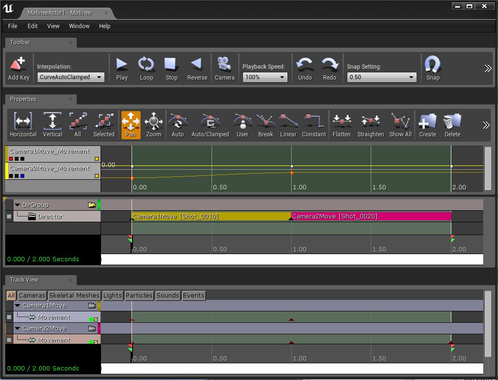This screenshot has width=498, height=380.
Task: Open the Playback Speed dropdown
Action: click(x=264, y=77)
